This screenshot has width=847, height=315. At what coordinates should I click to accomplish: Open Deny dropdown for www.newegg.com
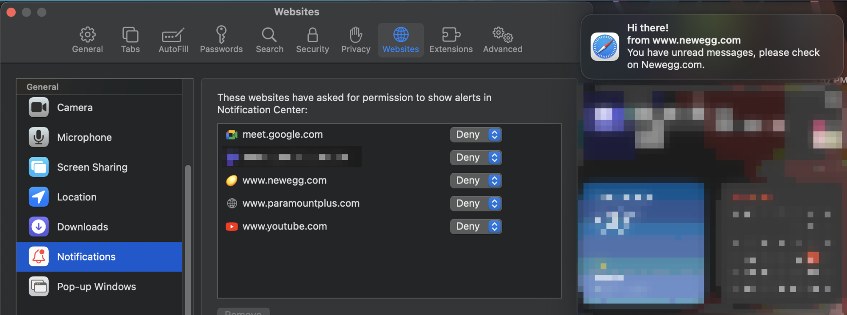(476, 181)
